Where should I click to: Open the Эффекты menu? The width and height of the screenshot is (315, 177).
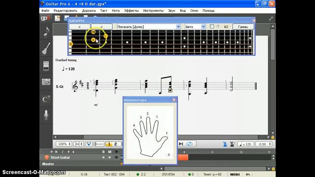click(x=131, y=11)
